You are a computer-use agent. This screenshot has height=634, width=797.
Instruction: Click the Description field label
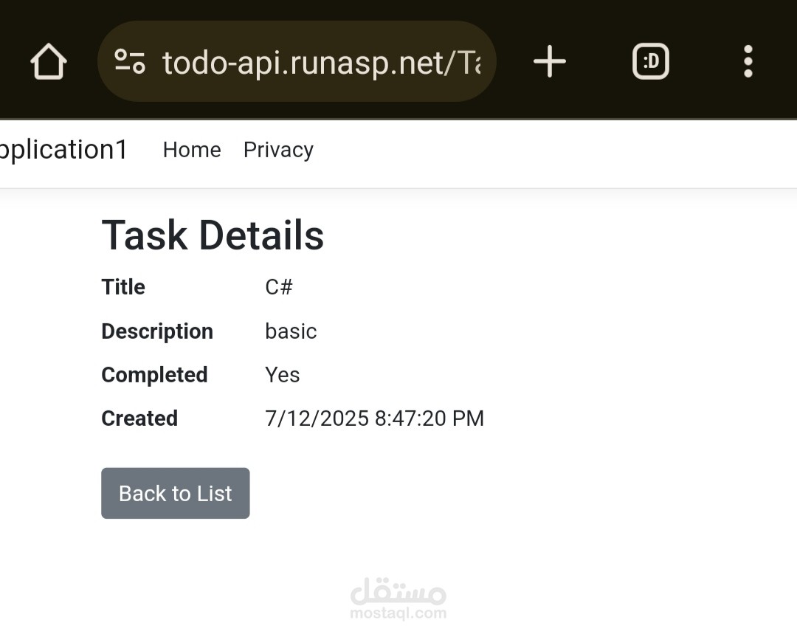point(157,331)
